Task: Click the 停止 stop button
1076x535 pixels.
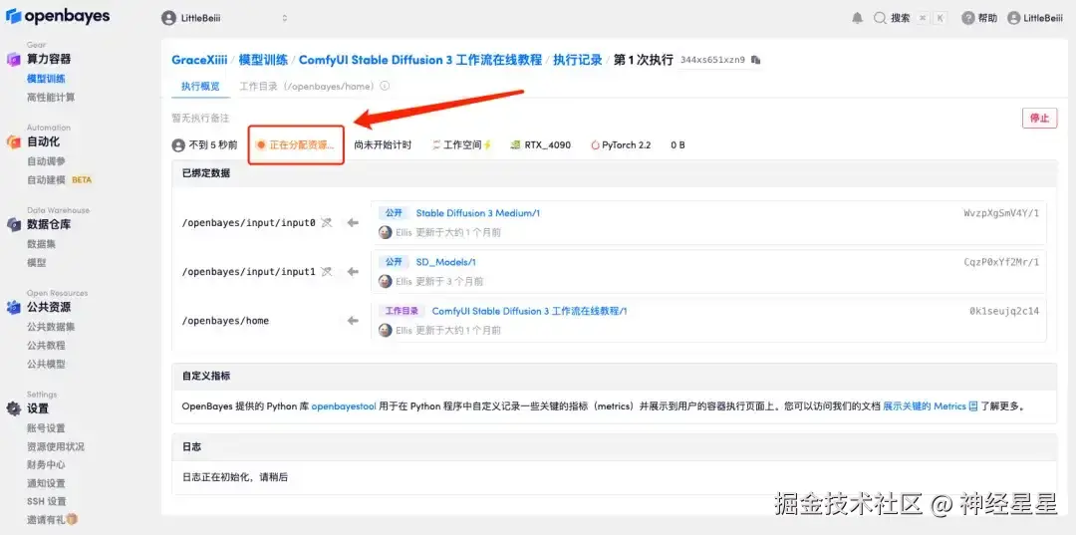Action: tap(1039, 118)
